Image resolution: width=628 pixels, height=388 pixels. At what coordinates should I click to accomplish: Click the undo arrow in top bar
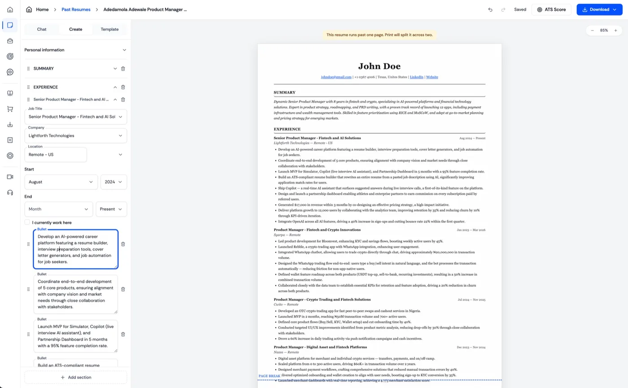pos(490,9)
